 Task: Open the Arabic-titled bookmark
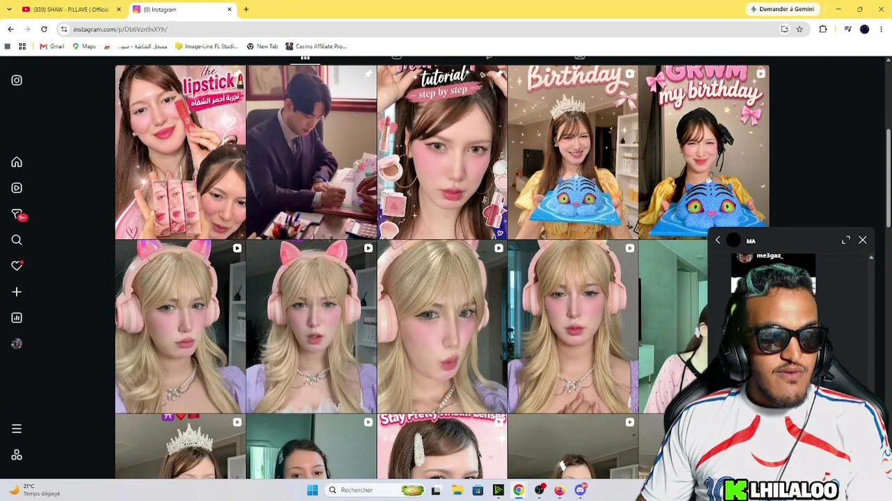(136, 47)
